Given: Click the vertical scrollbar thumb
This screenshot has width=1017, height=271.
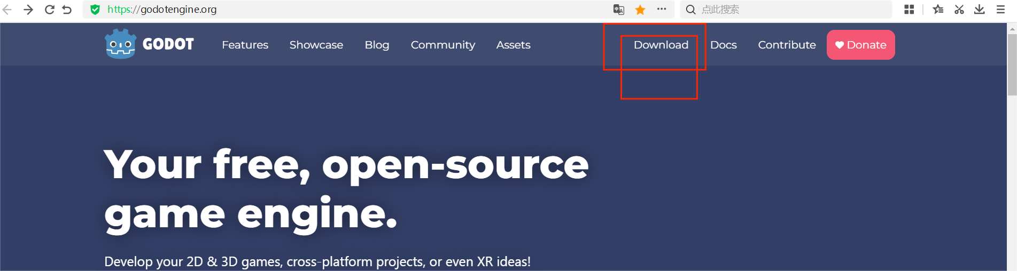Looking at the screenshot, I should coord(1012,64).
